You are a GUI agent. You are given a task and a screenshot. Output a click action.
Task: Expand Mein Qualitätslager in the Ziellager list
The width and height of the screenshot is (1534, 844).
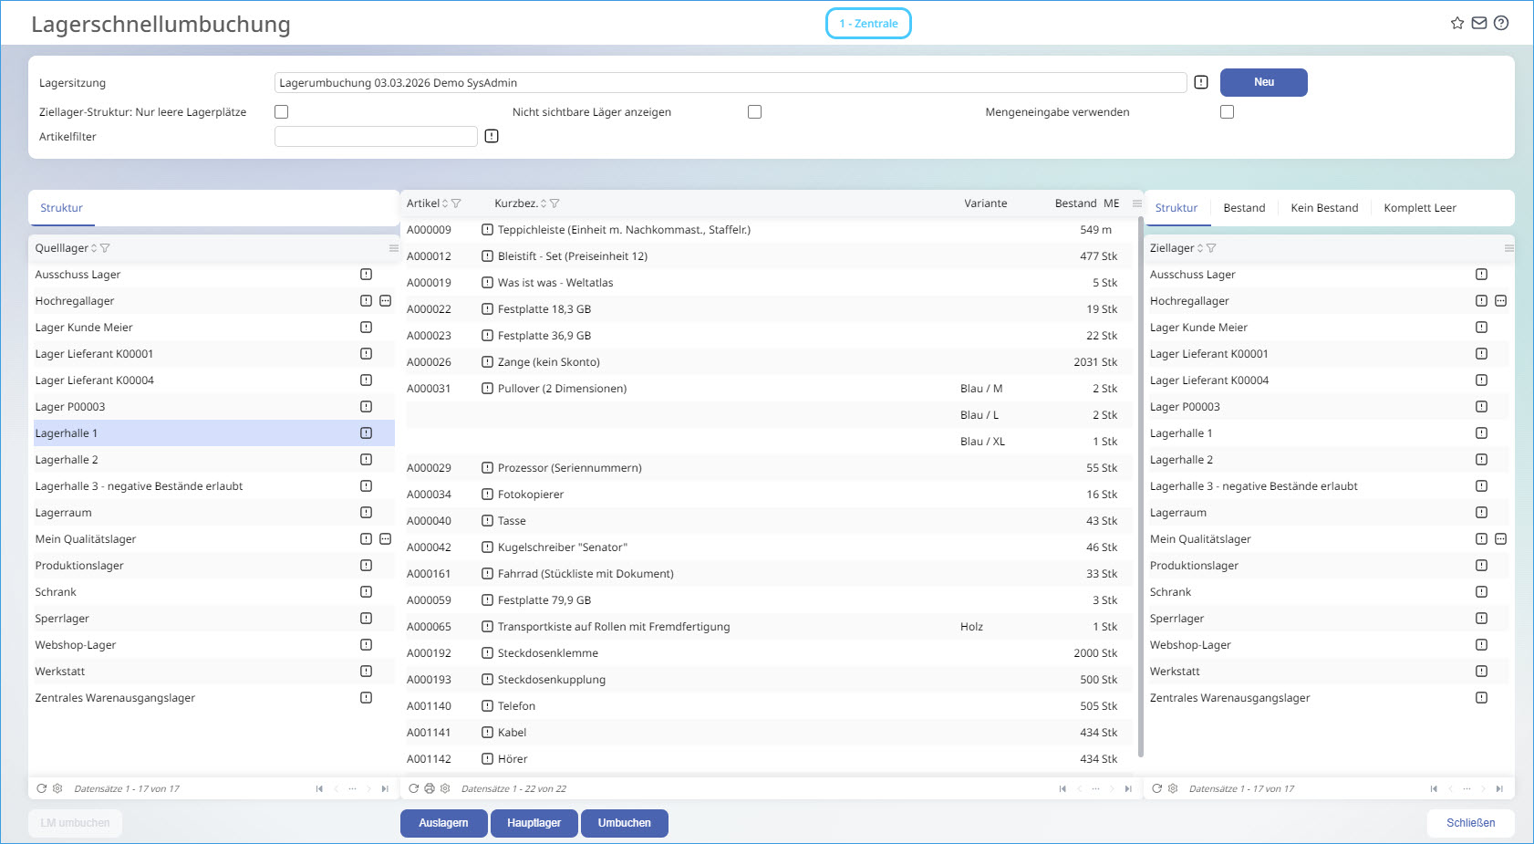point(1500,539)
